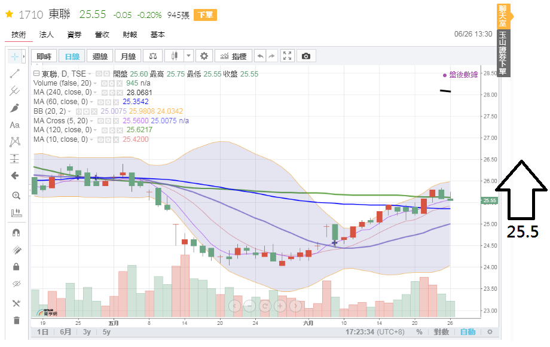
Task: Select the crosshair cursor tool
Action: (x=15, y=56)
